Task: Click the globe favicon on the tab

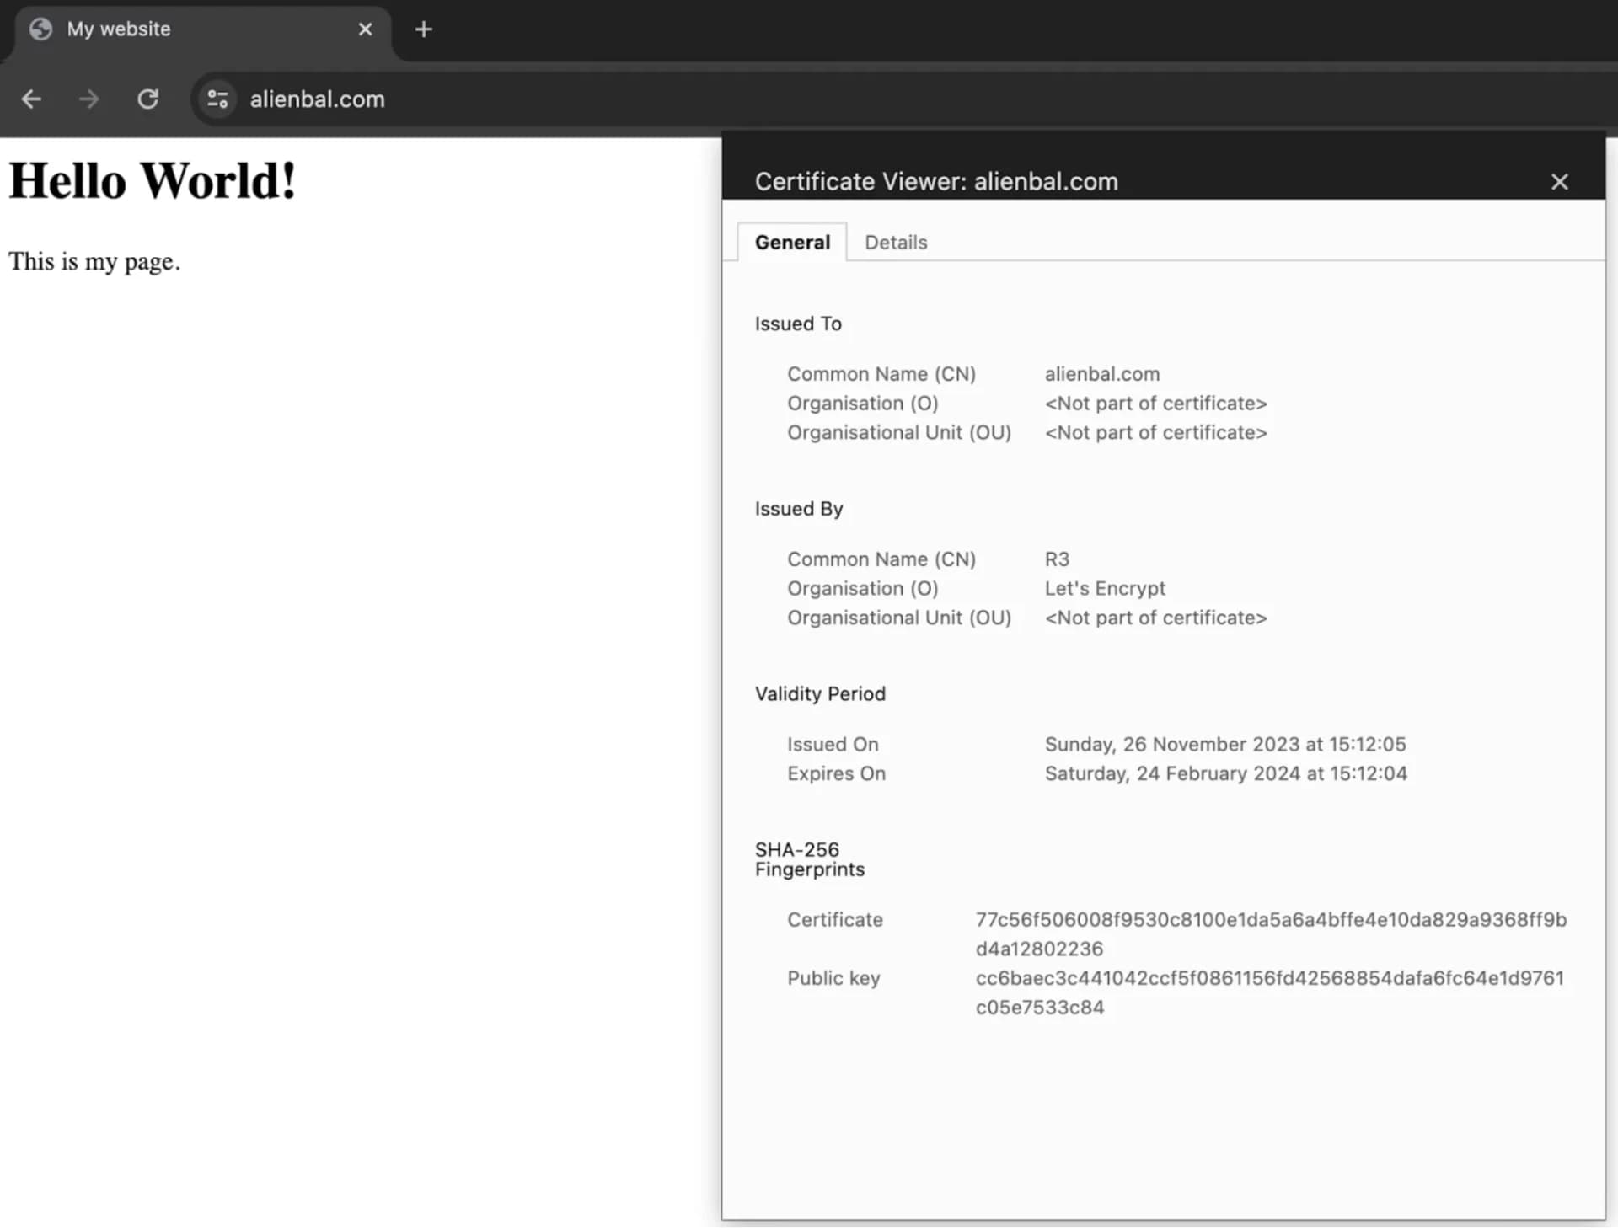Action: [40, 29]
